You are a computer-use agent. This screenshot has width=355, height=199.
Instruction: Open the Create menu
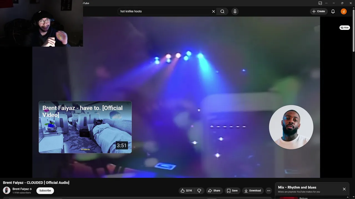(318, 11)
